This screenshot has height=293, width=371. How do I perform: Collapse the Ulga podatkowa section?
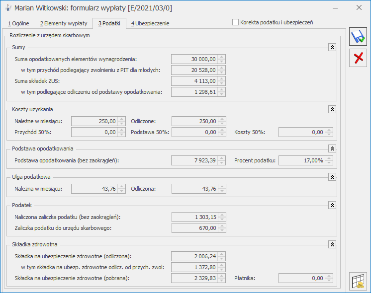click(332, 177)
